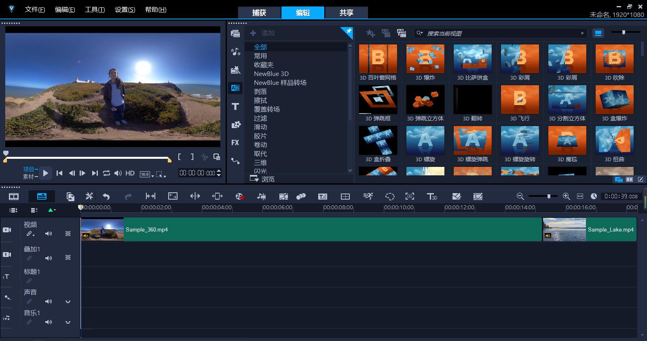Switch to storyboard view
Viewport: 647px width, 341px height.
[x=14, y=196]
